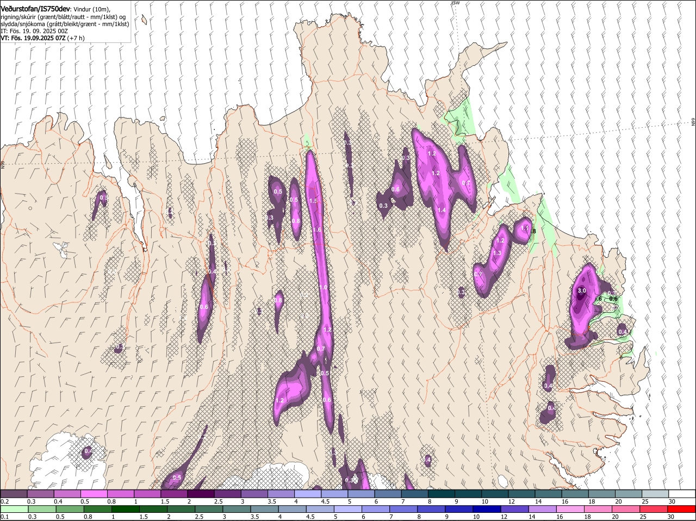Click the 3.0 precipitation value on the map
The image size is (696, 521).
click(x=582, y=291)
